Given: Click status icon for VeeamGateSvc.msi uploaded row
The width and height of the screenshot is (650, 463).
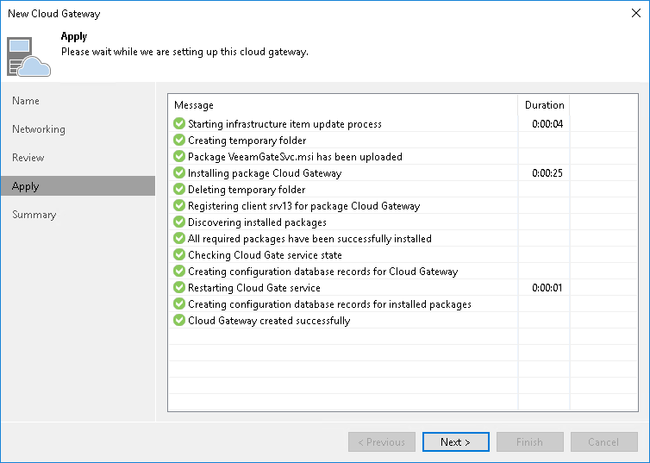Looking at the screenshot, I should tap(179, 157).
